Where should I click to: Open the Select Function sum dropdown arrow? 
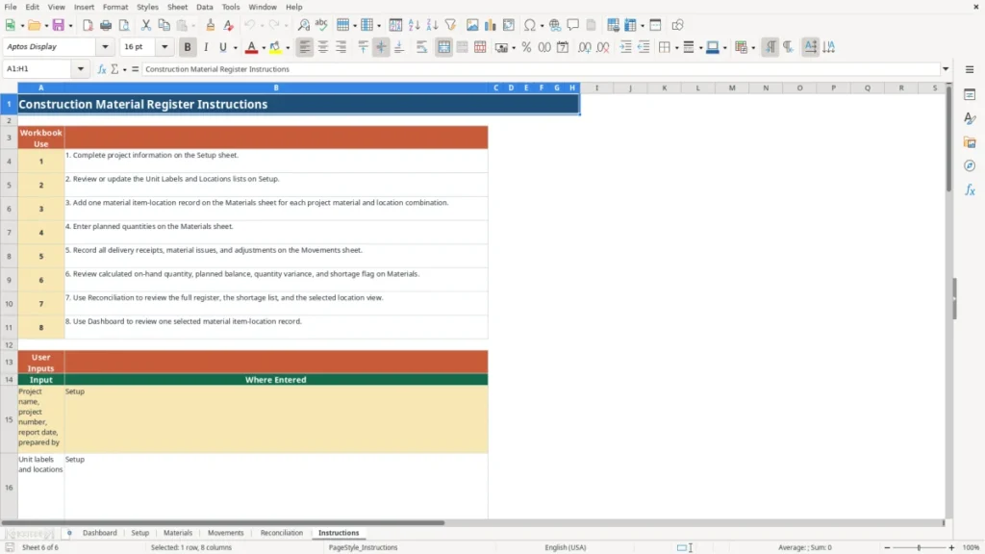tap(124, 69)
